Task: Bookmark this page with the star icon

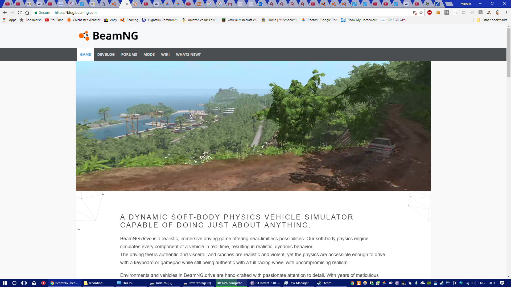Action: coord(421,12)
